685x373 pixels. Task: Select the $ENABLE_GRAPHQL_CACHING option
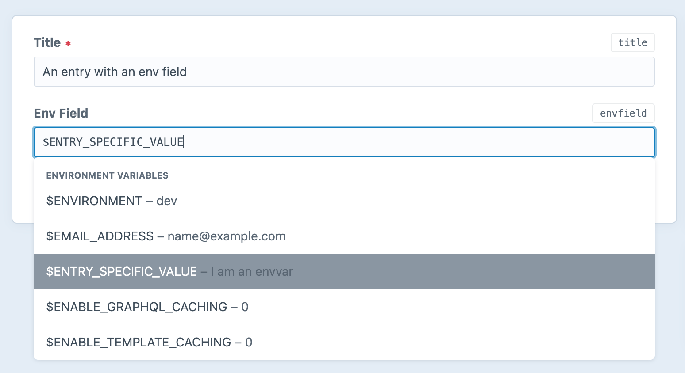[136, 307]
